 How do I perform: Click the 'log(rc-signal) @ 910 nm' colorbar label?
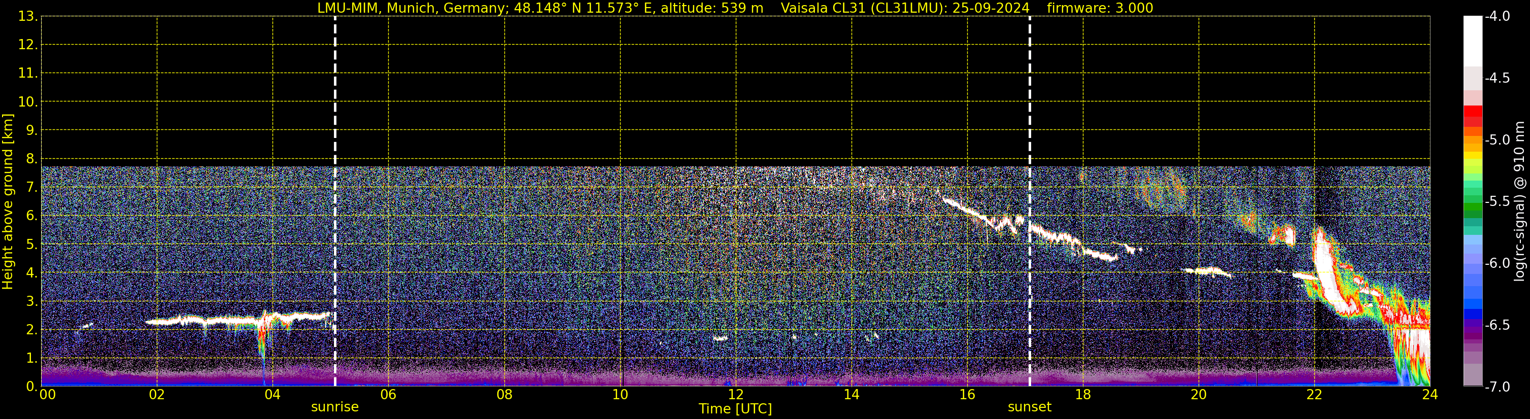pos(1519,201)
